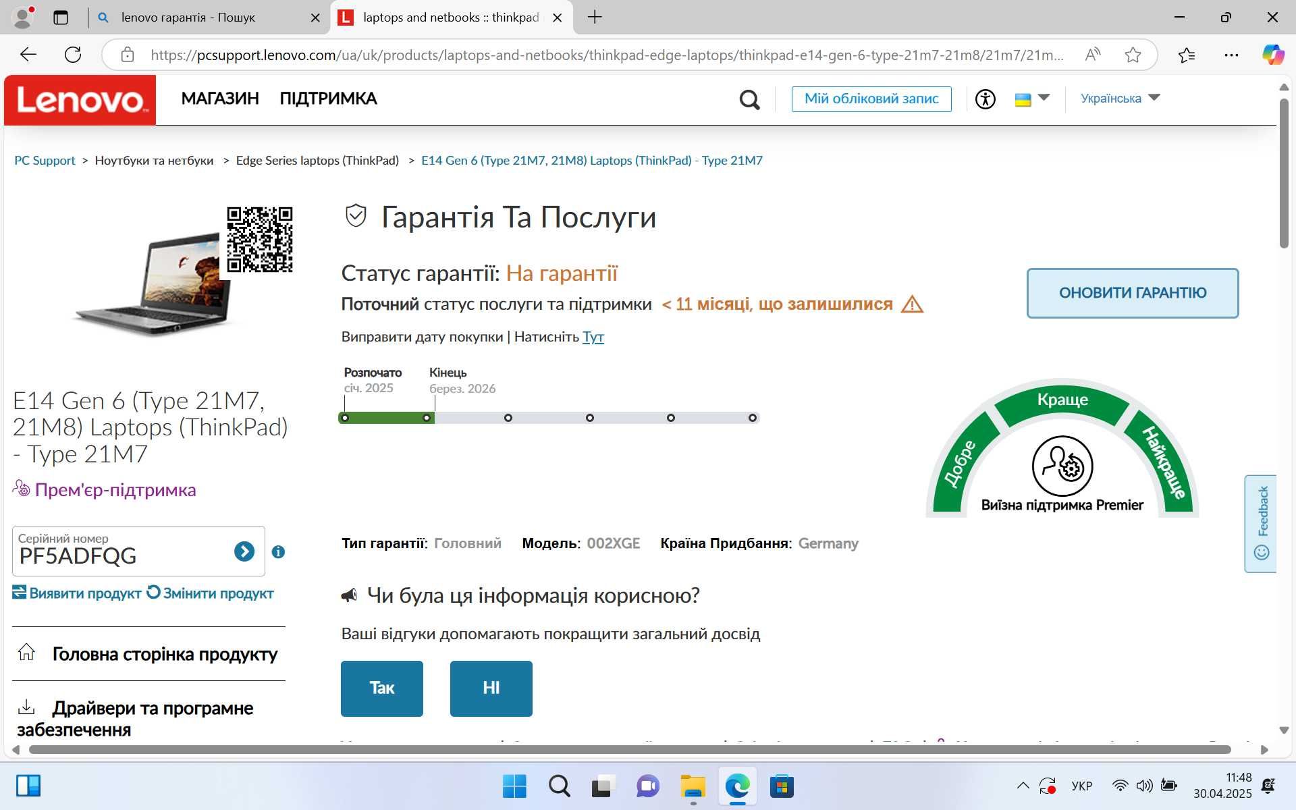Open the Copilot icon
1296x810 pixels.
[1273, 55]
